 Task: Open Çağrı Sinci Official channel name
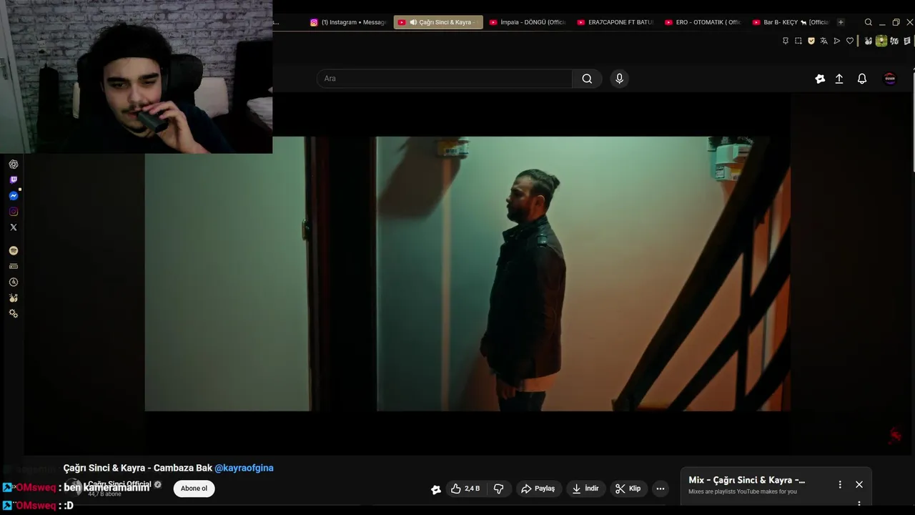pos(119,485)
